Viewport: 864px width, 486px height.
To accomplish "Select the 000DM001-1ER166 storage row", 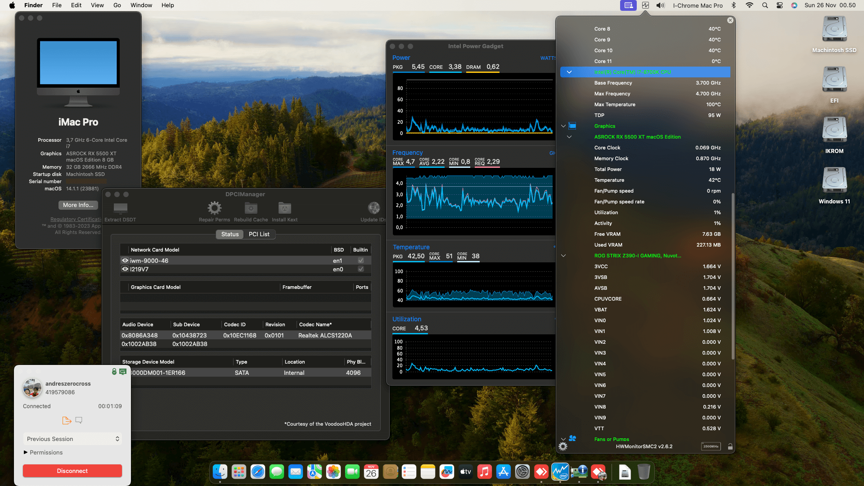I will click(246, 373).
